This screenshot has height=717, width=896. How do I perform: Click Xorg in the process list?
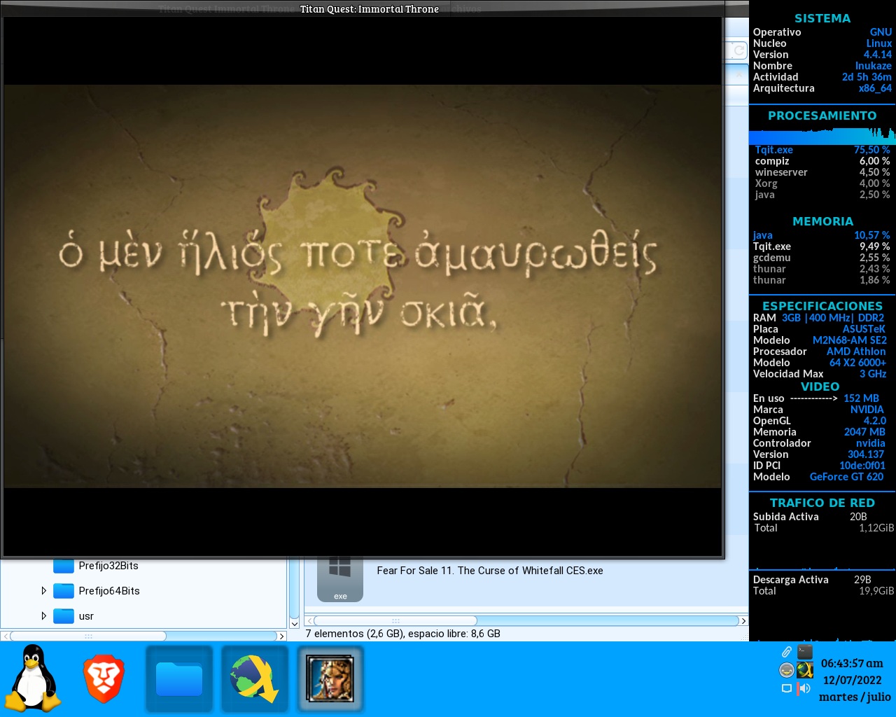[766, 183]
